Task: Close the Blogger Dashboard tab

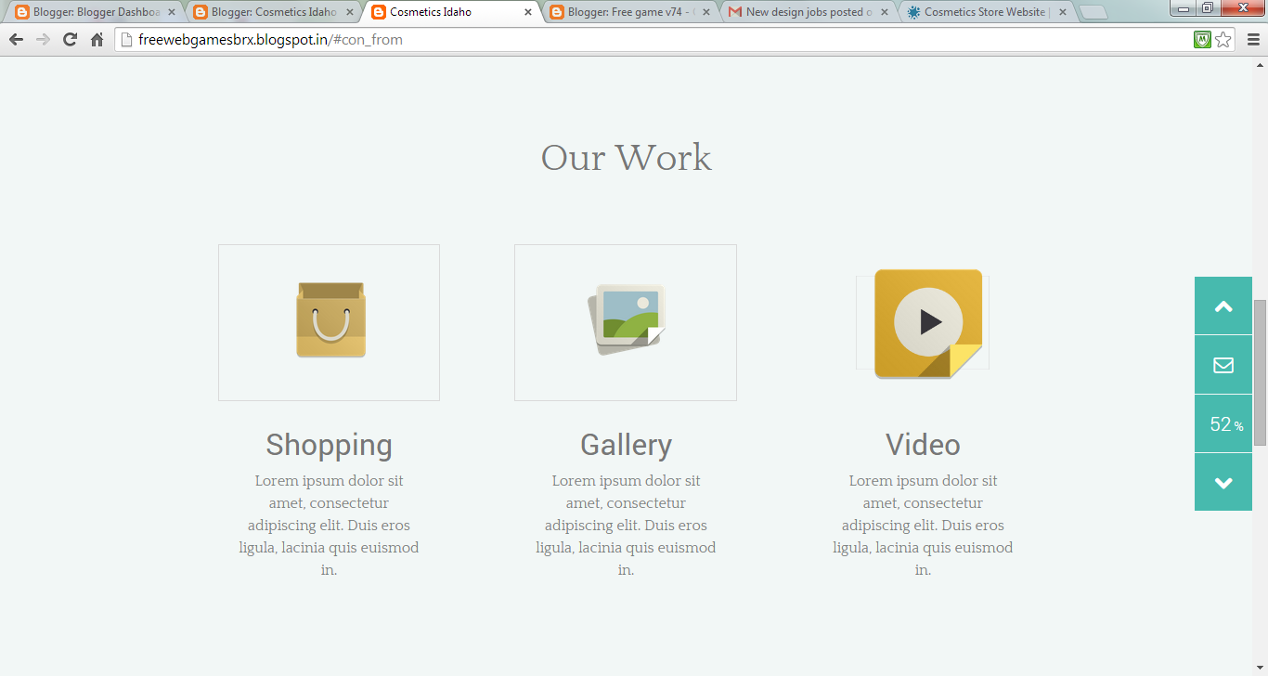Action: 171,12
